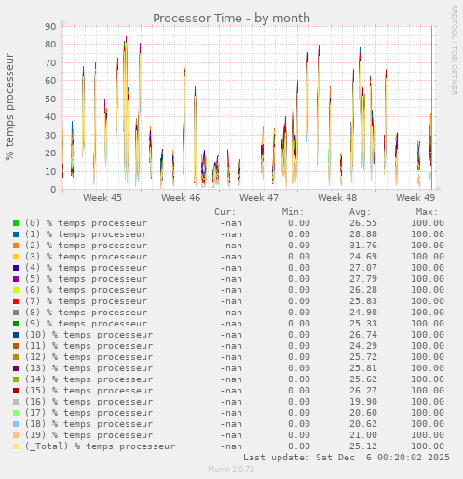Click the average value 27.07
This screenshot has height=479, width=463.
363,268
